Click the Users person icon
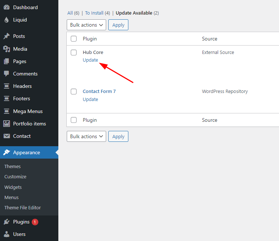 (7, 234)
